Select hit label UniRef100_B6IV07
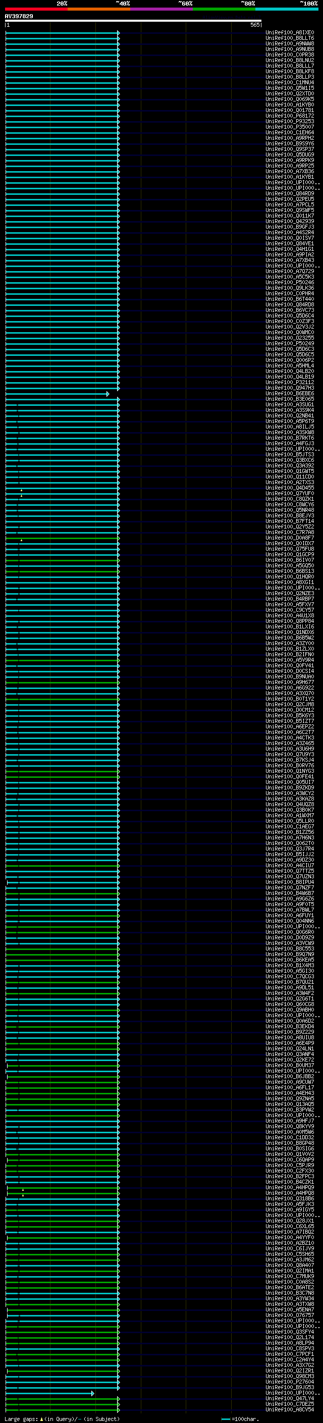This screenshot has height=1423, width=323. [290, 560]
